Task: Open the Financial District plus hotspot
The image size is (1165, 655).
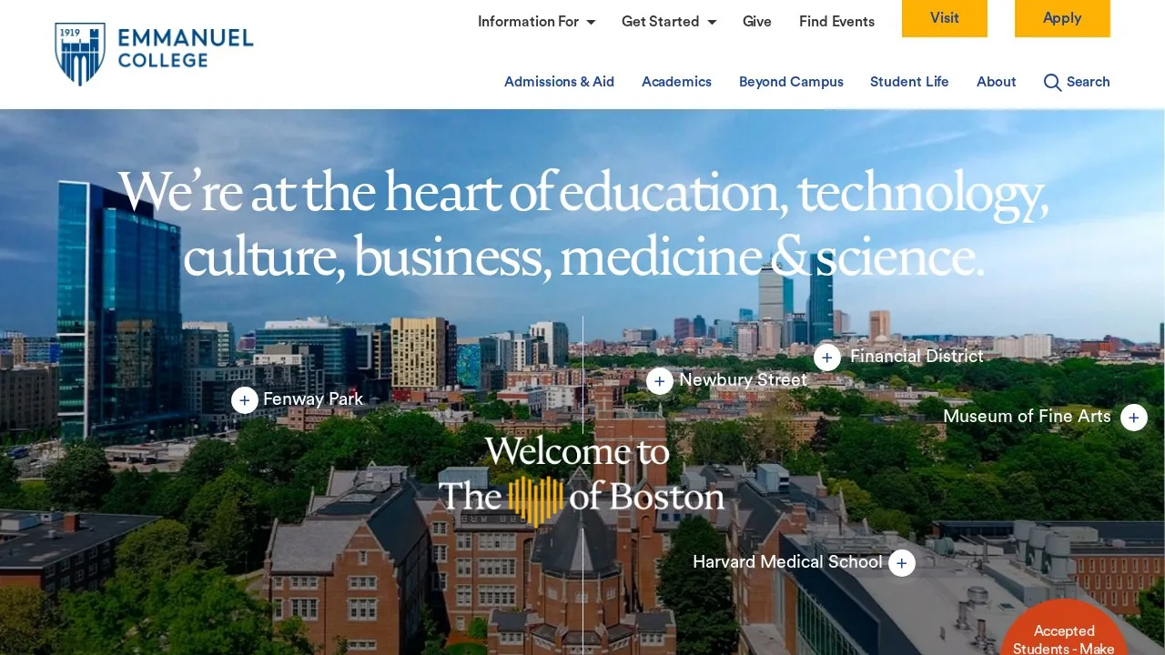Action: click(827, 358)
